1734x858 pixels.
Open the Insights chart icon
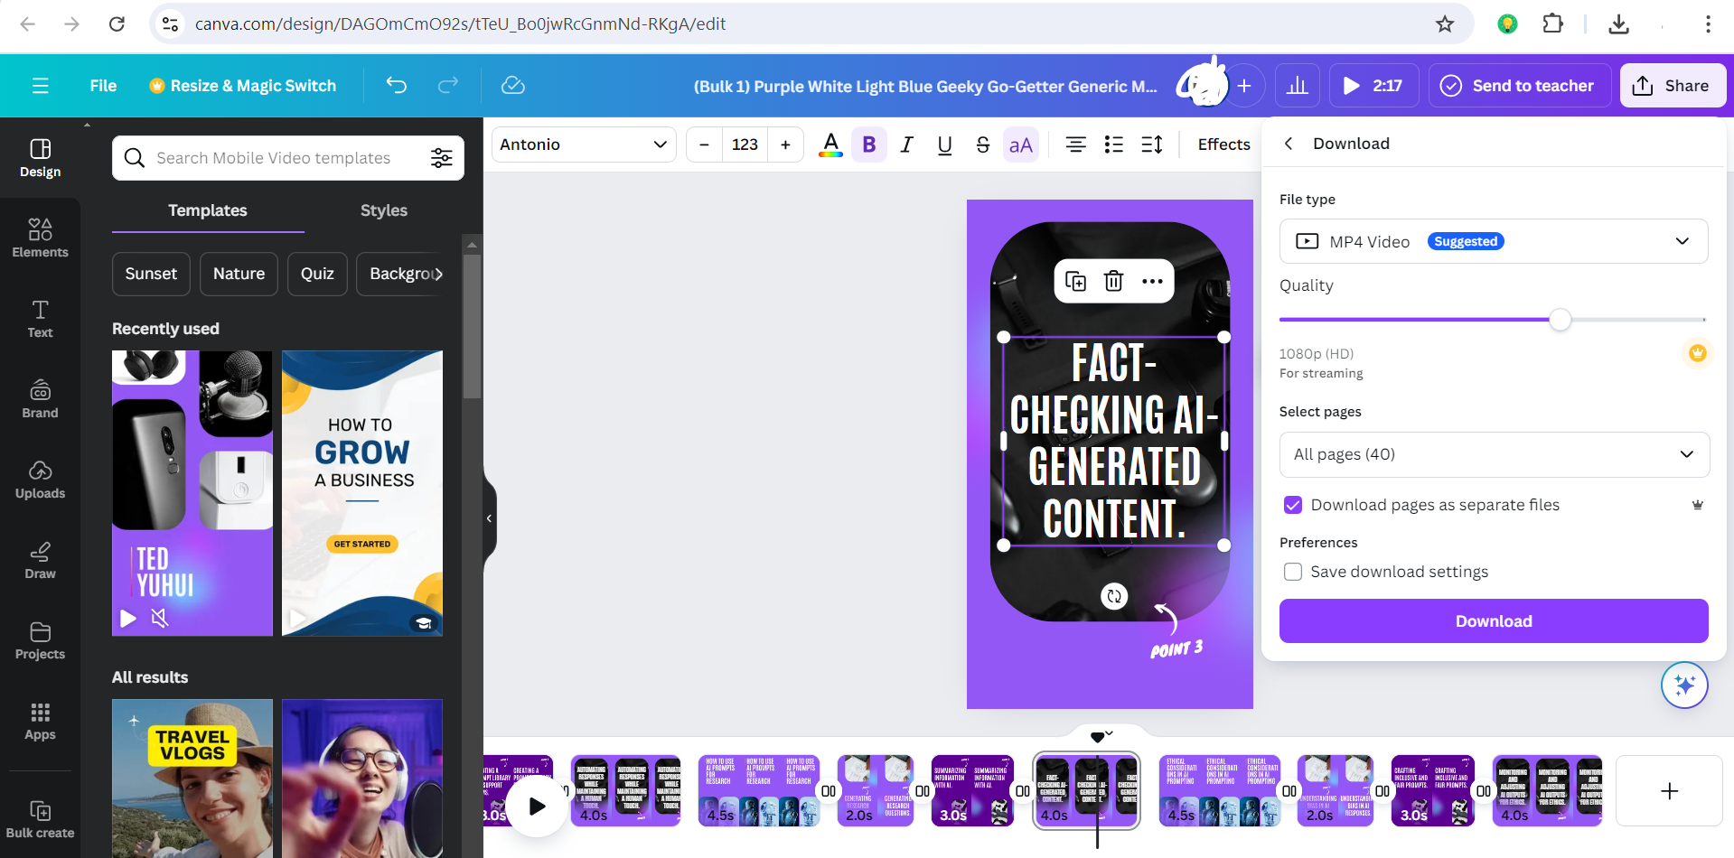(1298, 86)
